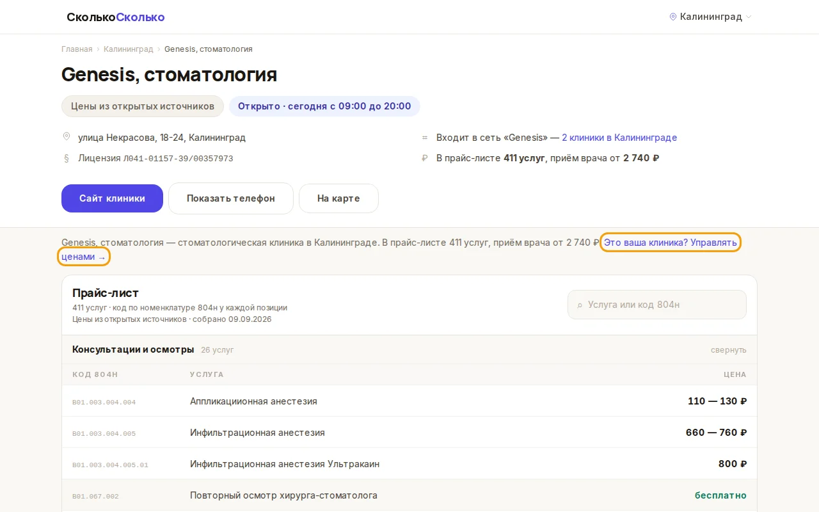Click the КОД 804Н column header
Image resolution: width=819 pixels, height=512 pixels.
pyautogui.click(x=95, y=374)
